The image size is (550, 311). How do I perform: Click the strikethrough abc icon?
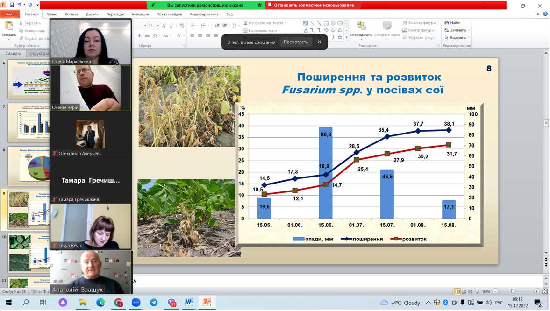147,35
